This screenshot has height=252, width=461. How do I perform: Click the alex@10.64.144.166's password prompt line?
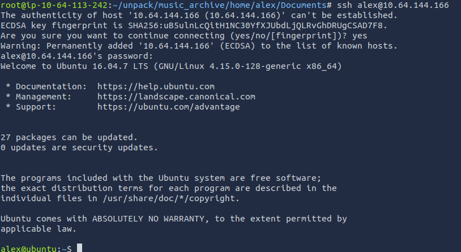[77, 56]
